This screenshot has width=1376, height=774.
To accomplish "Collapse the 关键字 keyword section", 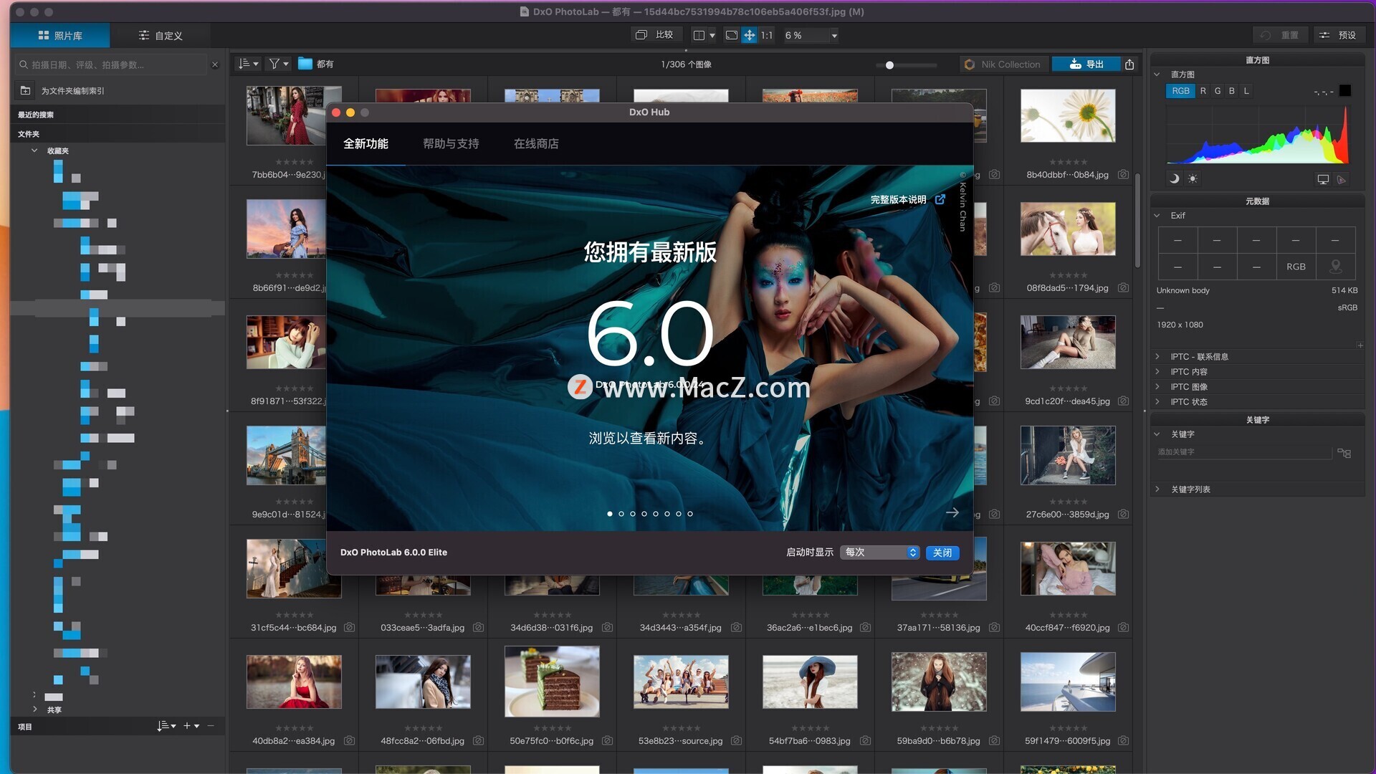I will click(1157, 434).
